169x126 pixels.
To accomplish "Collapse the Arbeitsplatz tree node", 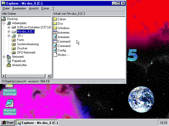I will click(x=4, y=23).
